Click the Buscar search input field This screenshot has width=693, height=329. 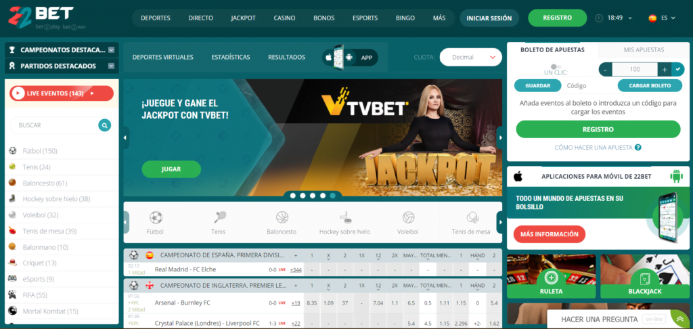coord(55,125)
